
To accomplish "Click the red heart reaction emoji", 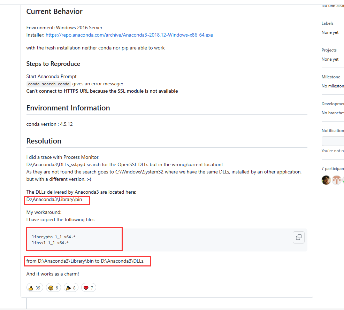I will (x=86, y=288).
